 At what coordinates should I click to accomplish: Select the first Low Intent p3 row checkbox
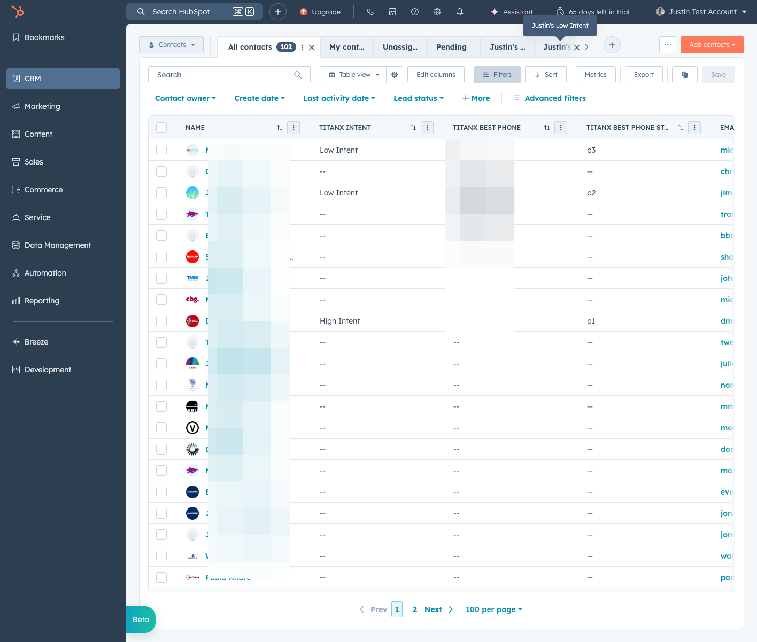click(x=161, y=150)
